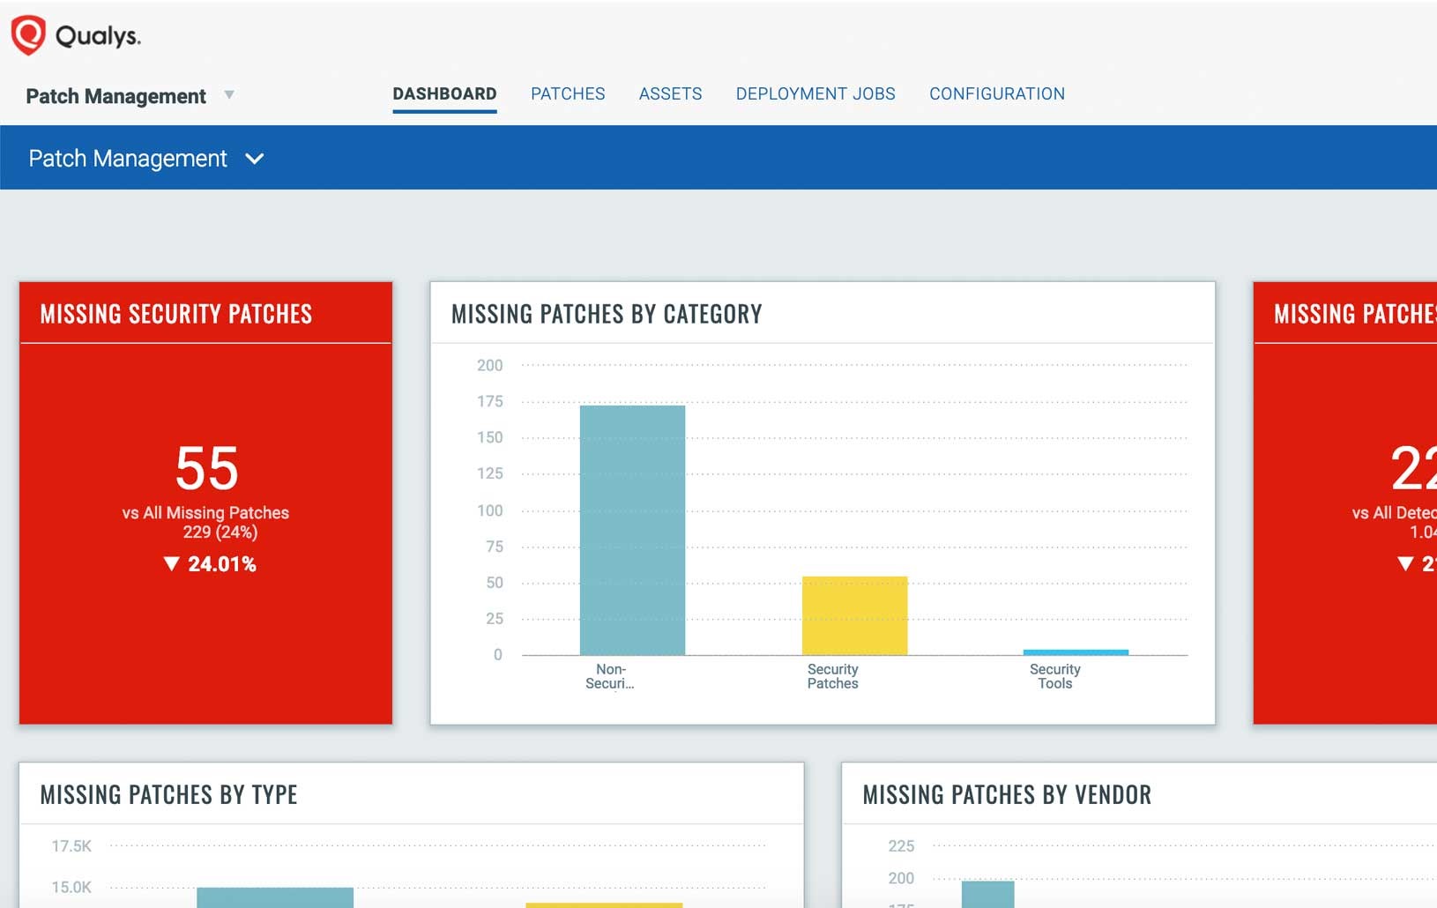Click the yellow bar in Missing Patches By Type
Screen dimensions: 1437x908
pyautogui.click(x=604, y=905)
